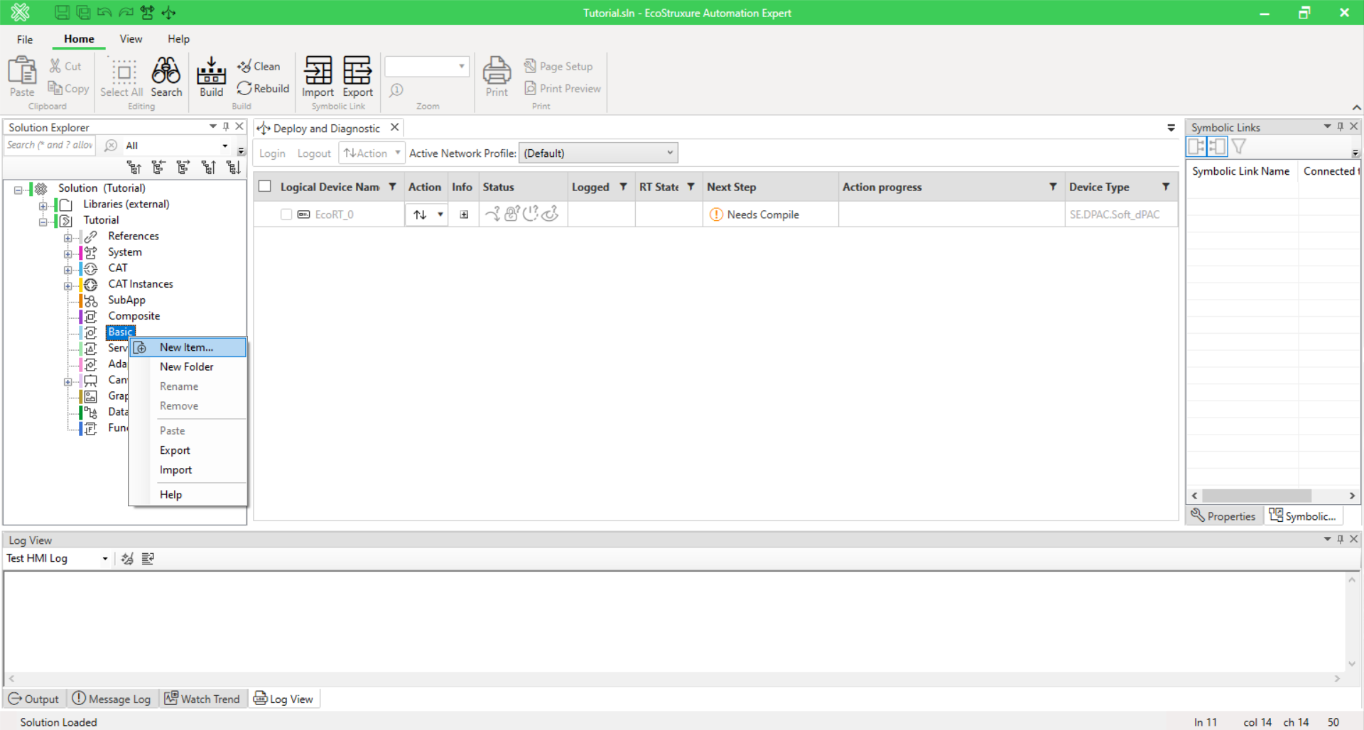The height and width of the screenshot is (730, 1364).
Task: Expand the Libraries (external) node
Action: pyautogui.click(x=43, y=205)
